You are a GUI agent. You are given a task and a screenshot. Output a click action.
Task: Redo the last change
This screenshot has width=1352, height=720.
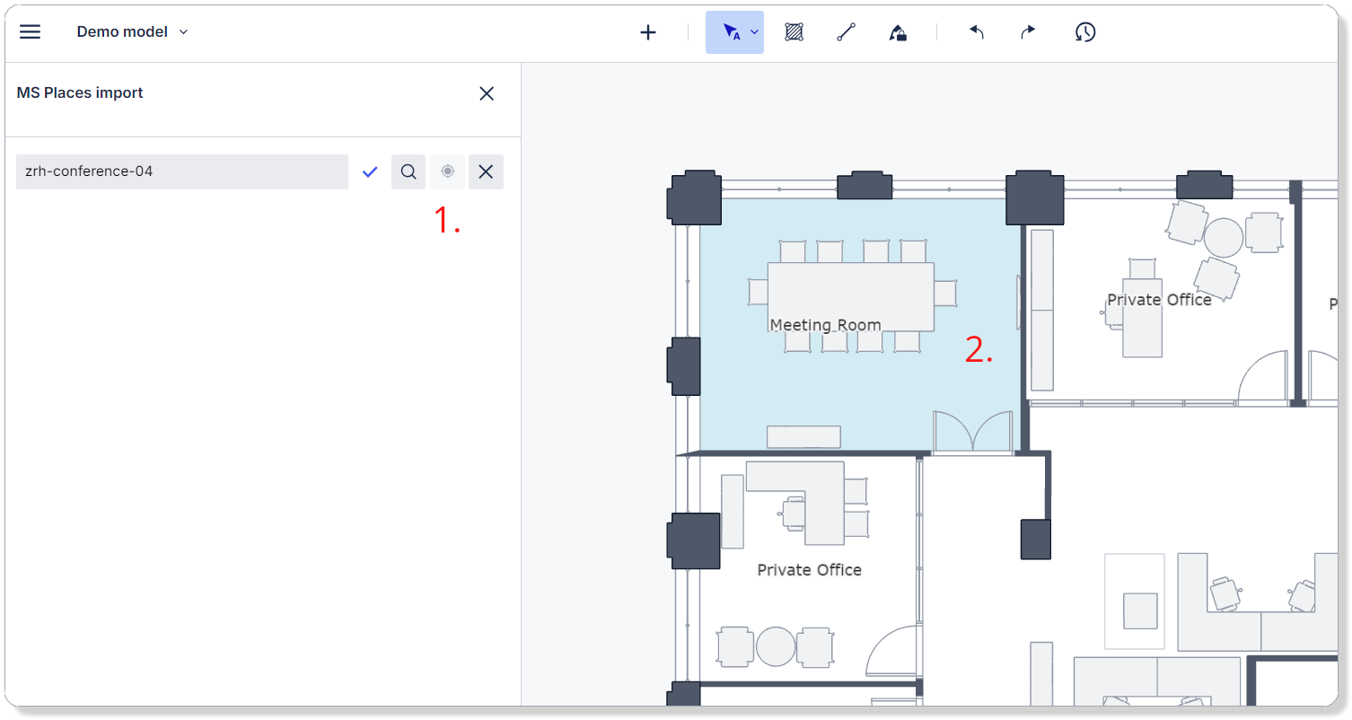click(x=1027, y=31)
